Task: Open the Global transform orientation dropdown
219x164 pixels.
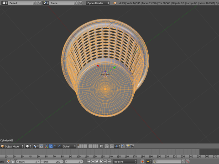Action: tap(68, 146)
